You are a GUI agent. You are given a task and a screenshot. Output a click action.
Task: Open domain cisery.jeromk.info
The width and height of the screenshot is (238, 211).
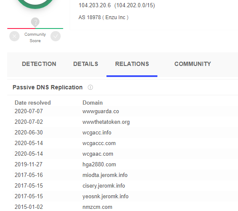pyautogui.click(x=104, y=186)
